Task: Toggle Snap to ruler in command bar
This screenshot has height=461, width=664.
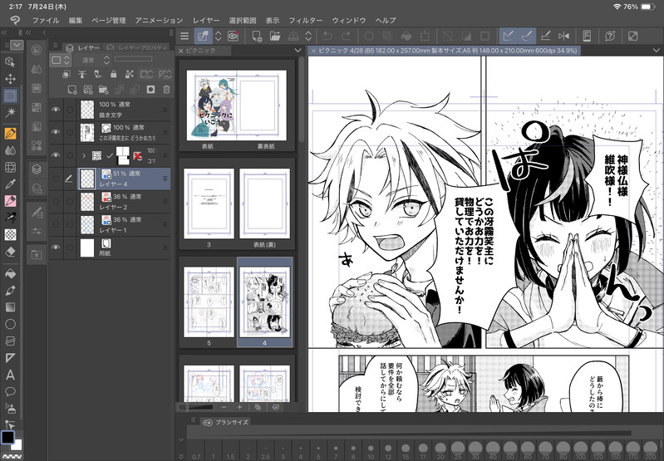Action: click(x=508, y=37)
